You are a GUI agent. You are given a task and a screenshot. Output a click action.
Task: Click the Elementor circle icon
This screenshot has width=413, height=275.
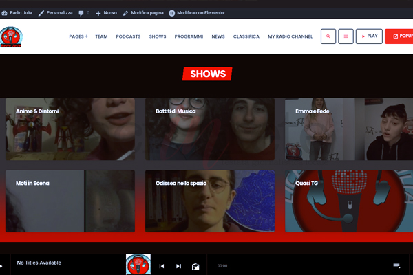coord(171,13)
